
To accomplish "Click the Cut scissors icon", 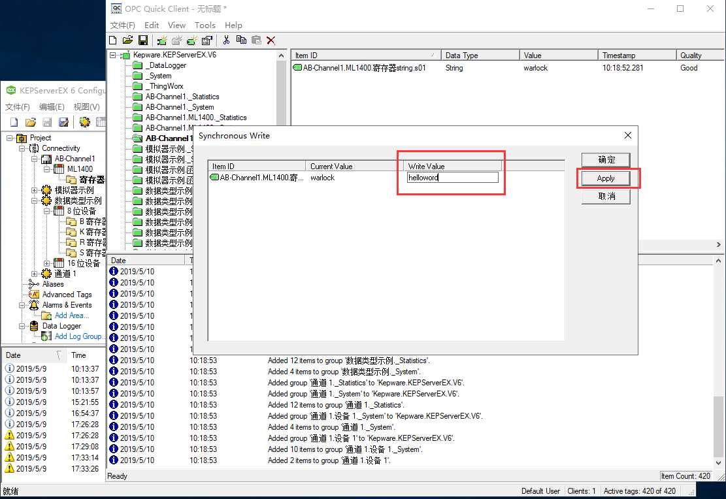I will tap(226, 40).
